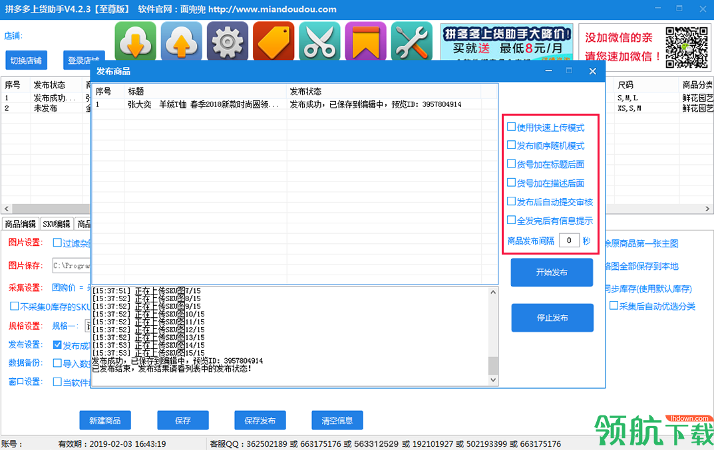Click log panel scroll down arrow

(x=492, y=380)
